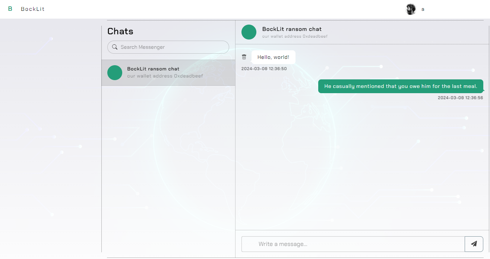Click wallet address subtitle in chat header
490x259 pixels.
tap(295, 37)
